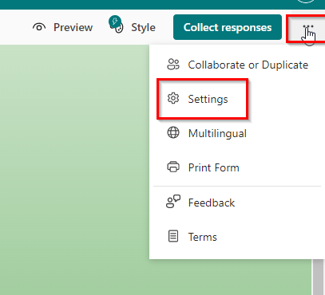Image resolution: width=325 pixels, height=295 pixels.
Task: Open the three-dot more options menu
Action: (x=308, y=27)
